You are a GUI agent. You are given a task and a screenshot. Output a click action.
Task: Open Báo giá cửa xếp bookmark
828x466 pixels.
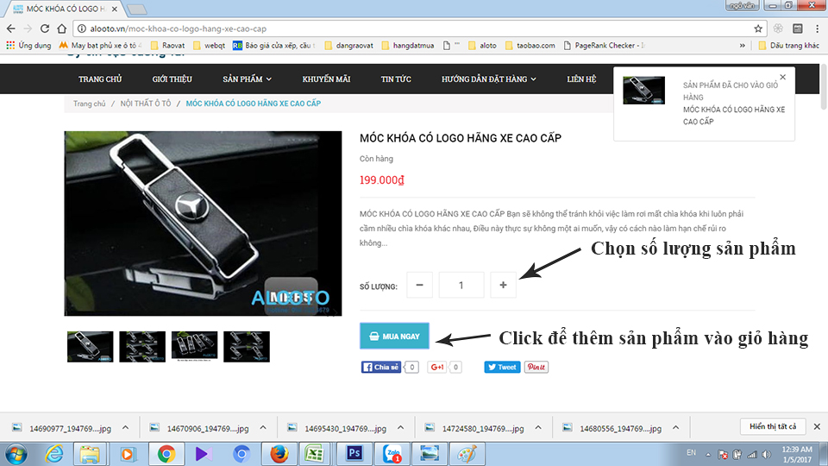tap(273, 46)
